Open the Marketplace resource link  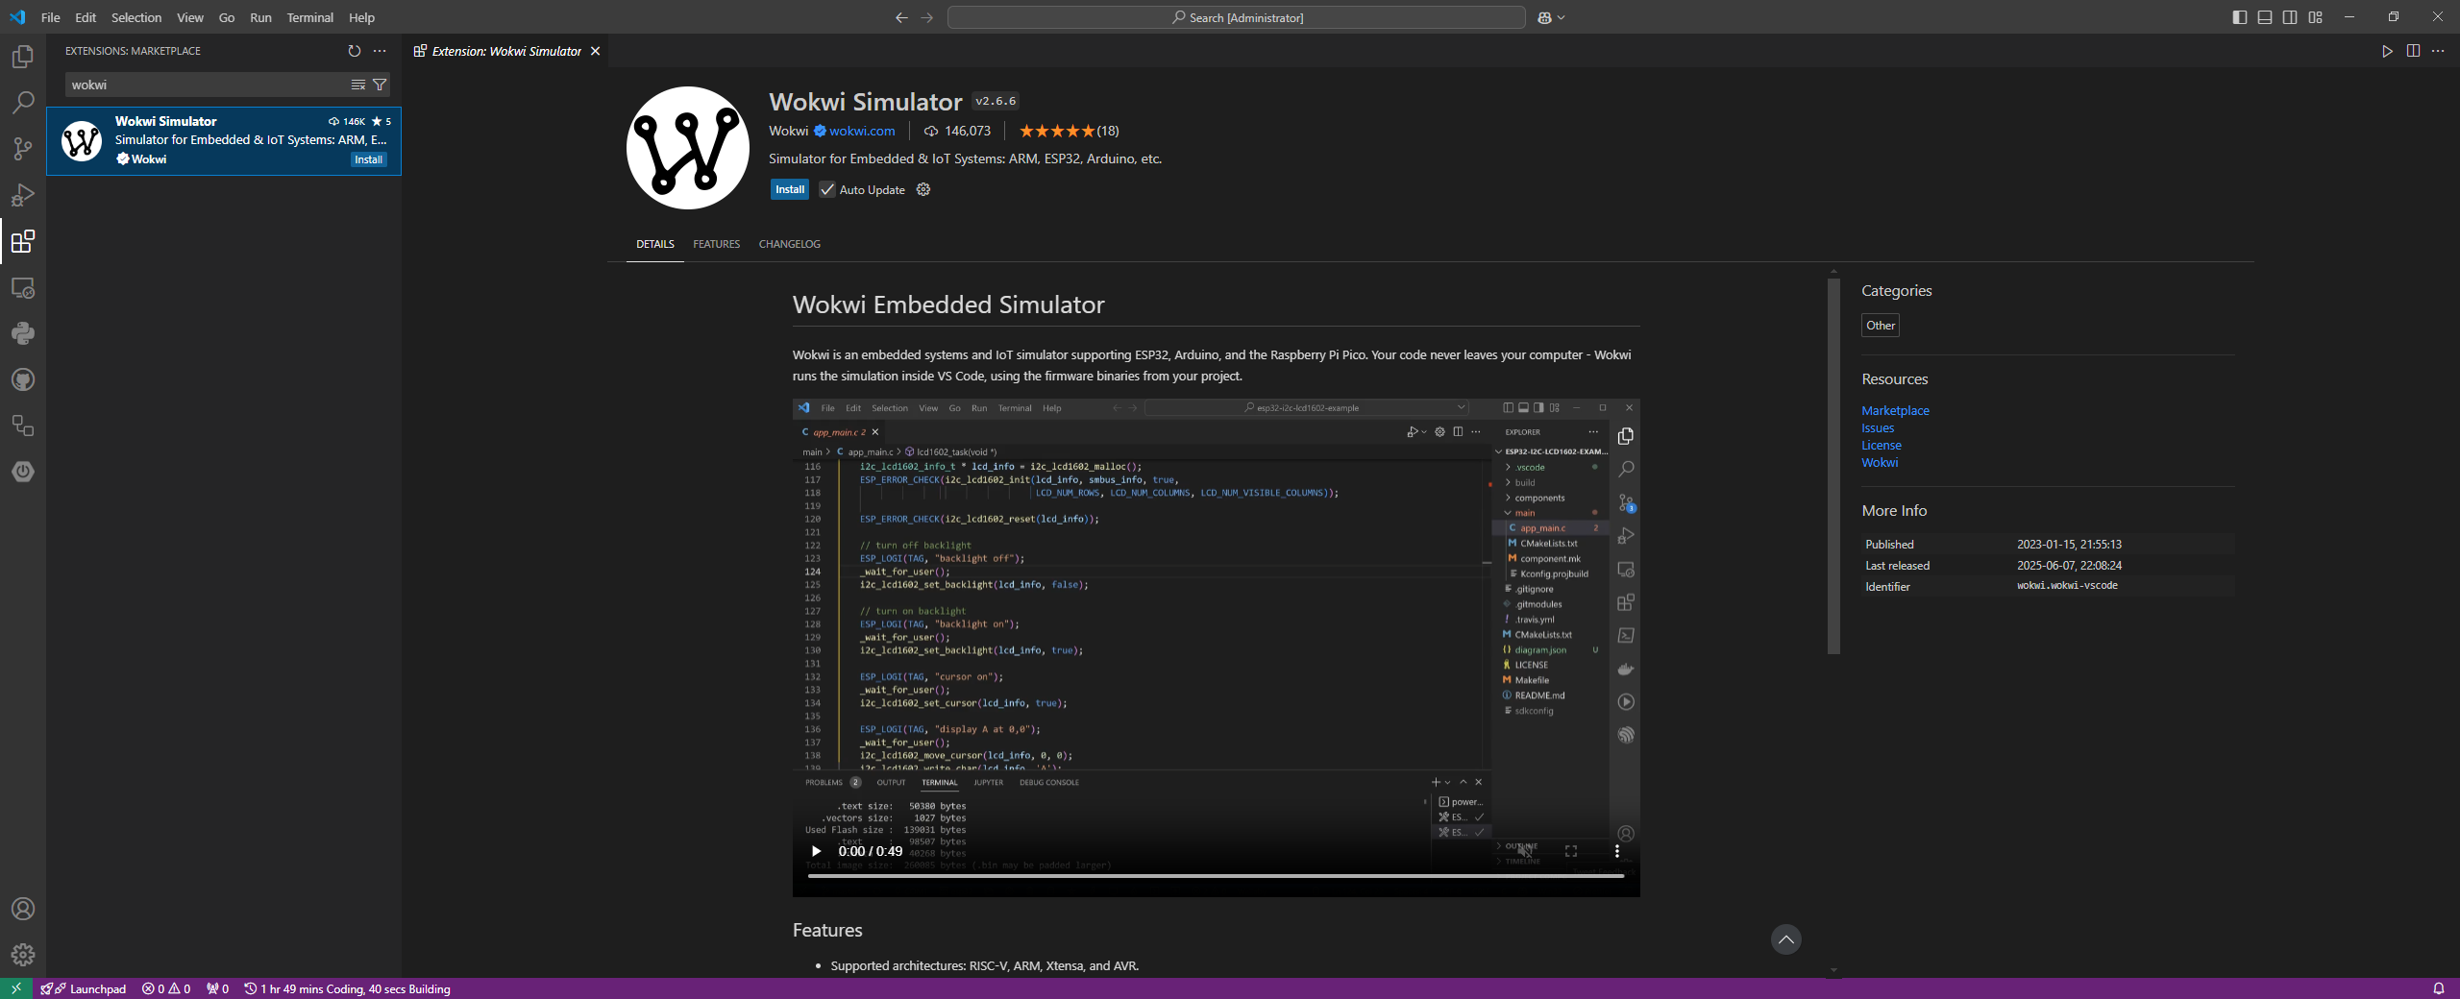click(x=1895, y=410)
